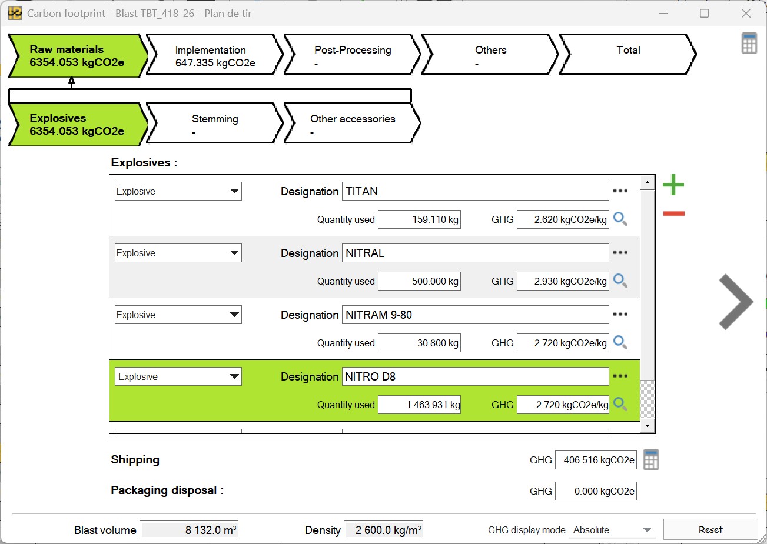Click the Blast volume input field
The width and height of the screenshot is (767, 544).
click(188, 529)
